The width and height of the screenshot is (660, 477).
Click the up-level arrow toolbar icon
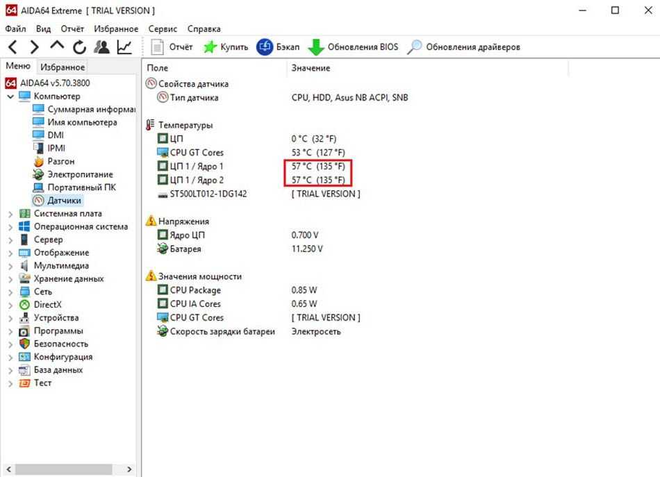[x=57, y=45]
